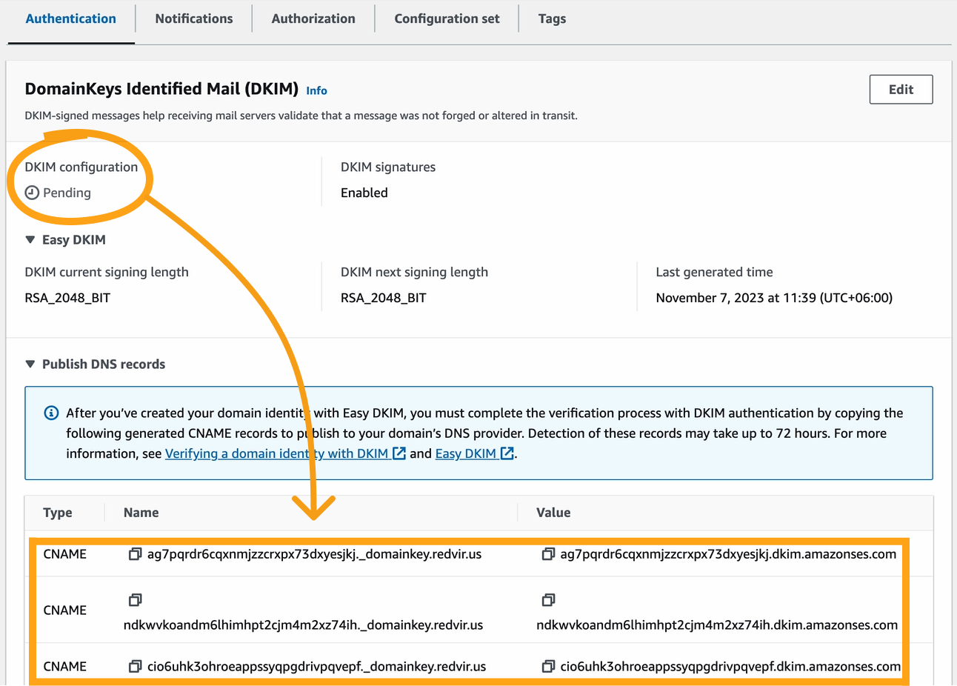Image resolution: width=957 pixels, height=686 pixels.
Task: Switch to the Notifications tab
Action: 194,19
